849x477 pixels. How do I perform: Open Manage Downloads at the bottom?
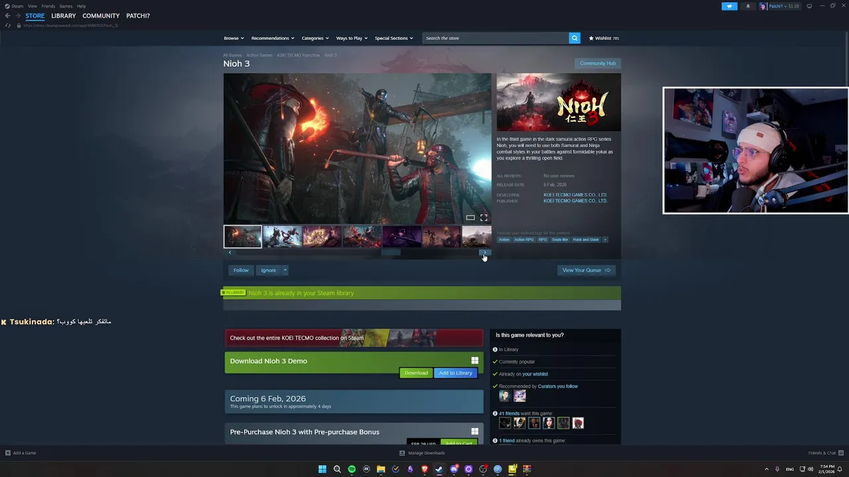423,453
